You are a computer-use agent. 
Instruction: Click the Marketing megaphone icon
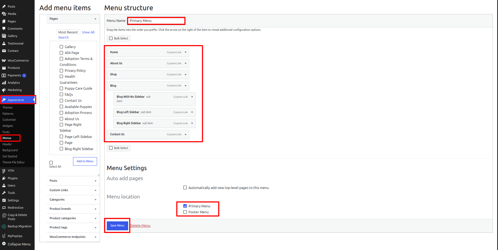(x=4, y=90)
